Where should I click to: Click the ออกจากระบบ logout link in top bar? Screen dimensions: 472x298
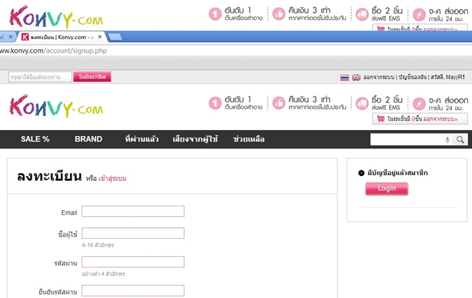coord(379,77)
